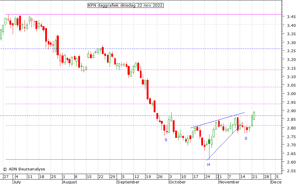Click the date label 8 in August
297x184 pixels.
[x=76, y=177]
